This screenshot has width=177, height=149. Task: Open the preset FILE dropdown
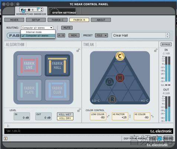coord(101,35)
